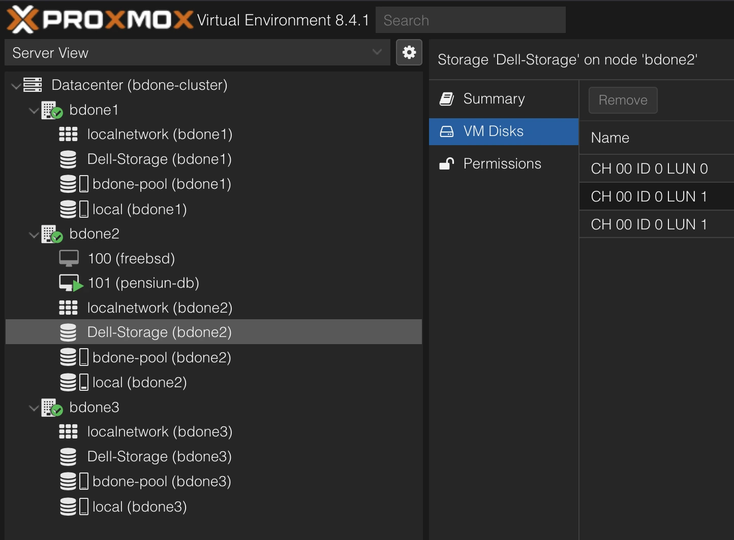Click the Dell-Storage (bdone3) database icon
734x540 pixels.
click(68, 457)
